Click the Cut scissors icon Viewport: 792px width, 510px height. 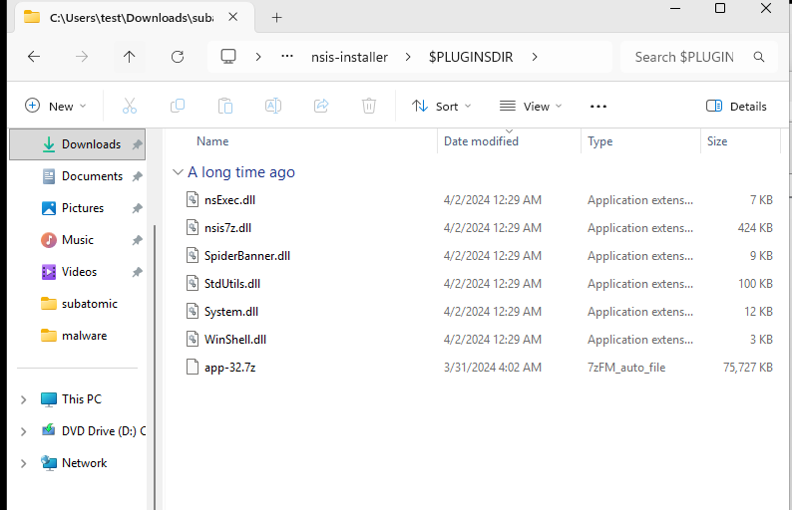[130, 106]
